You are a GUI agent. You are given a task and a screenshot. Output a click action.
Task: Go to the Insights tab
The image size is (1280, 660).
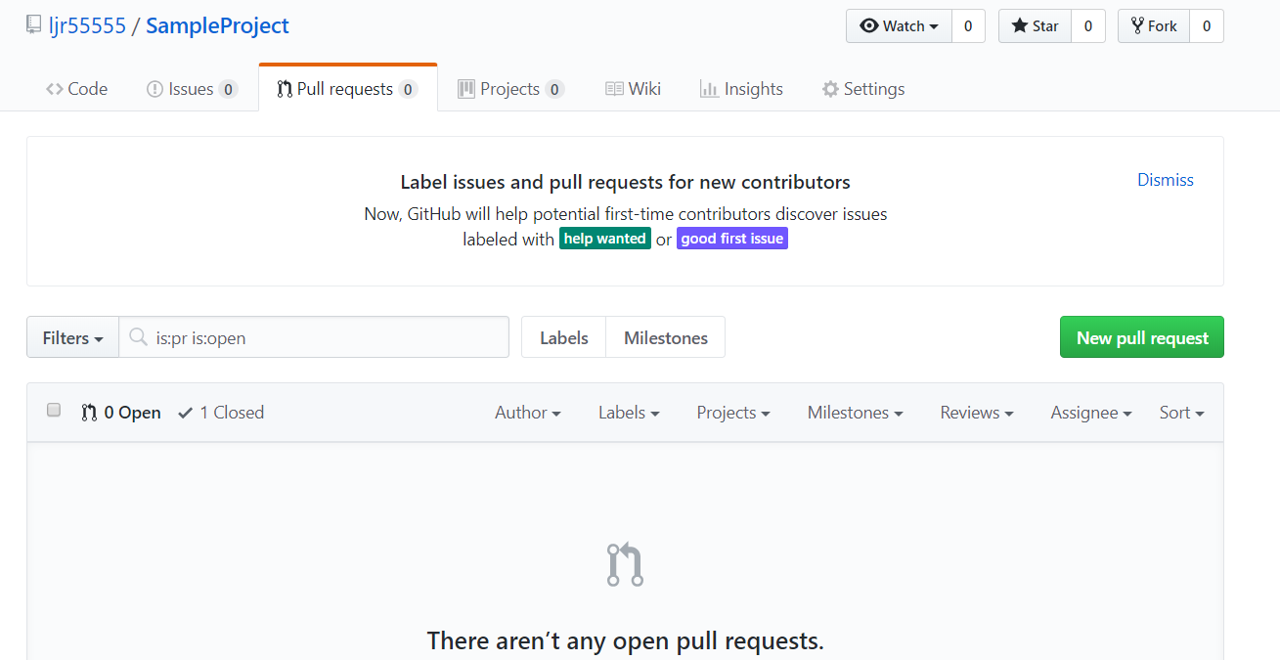(741, 89)
